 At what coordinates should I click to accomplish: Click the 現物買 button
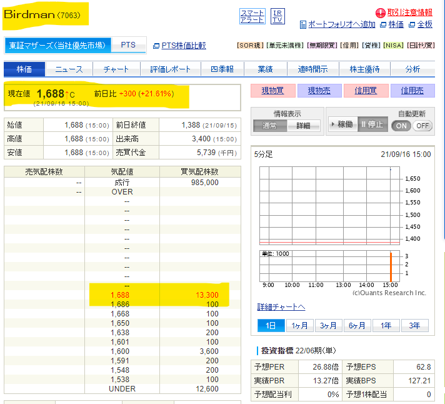pyautogui.click(x=272, y=91)
